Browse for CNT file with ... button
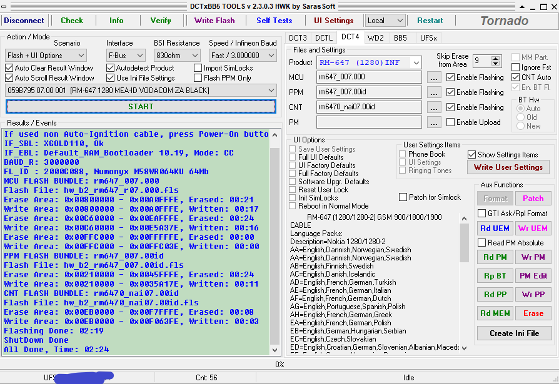Viewport: 559px width, 384px height. [x=433, y=107]
